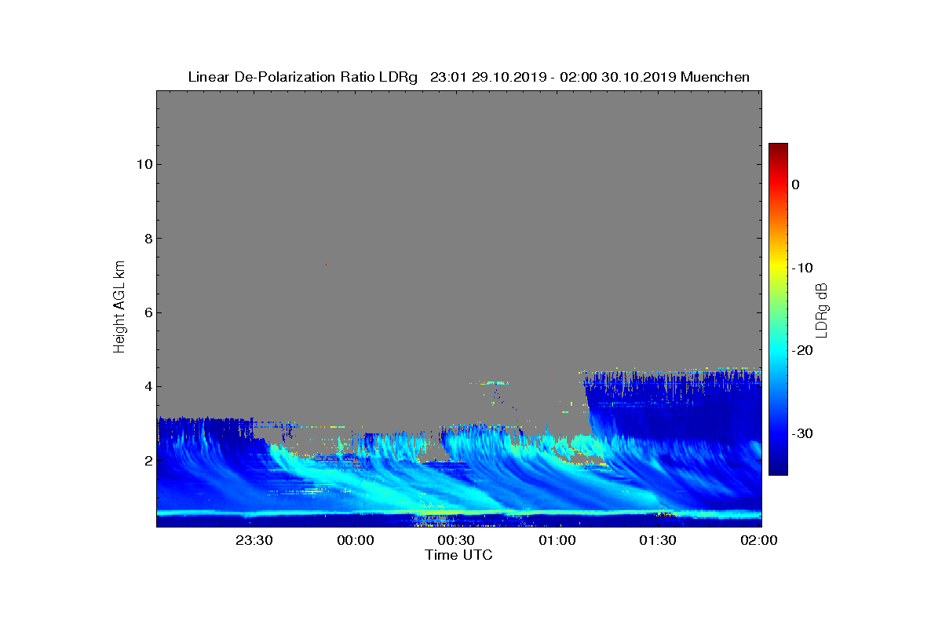Click the '02:00' time tick label
This screenshot has height=628, width=942.
[759, 540]
